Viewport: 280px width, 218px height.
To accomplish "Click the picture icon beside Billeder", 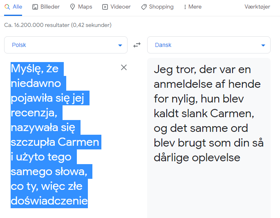I will (x=35, y=7).
